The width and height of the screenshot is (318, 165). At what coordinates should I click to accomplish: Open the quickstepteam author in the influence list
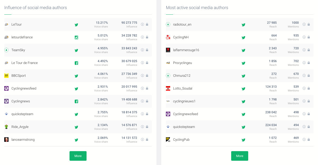[22, 114]
